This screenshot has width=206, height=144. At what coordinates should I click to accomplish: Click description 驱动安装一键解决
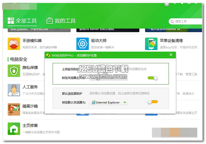[103, 47]
